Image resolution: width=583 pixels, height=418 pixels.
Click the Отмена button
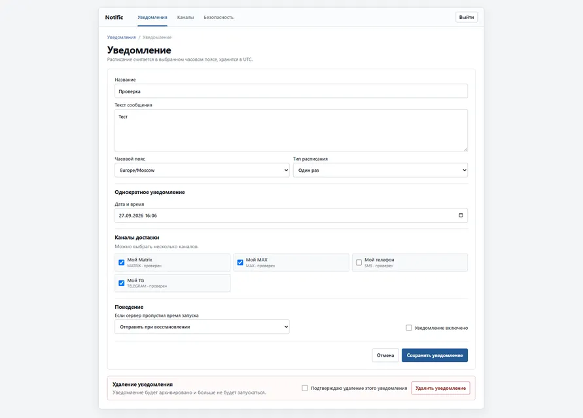(x=385, y=355)
